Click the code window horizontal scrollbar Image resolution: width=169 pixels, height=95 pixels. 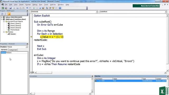point(44,73)
